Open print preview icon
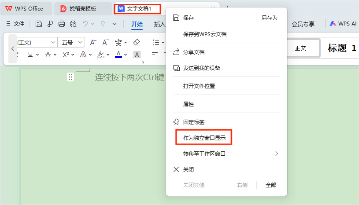Viewport: 359px width, 205px height. click(73, 24)
